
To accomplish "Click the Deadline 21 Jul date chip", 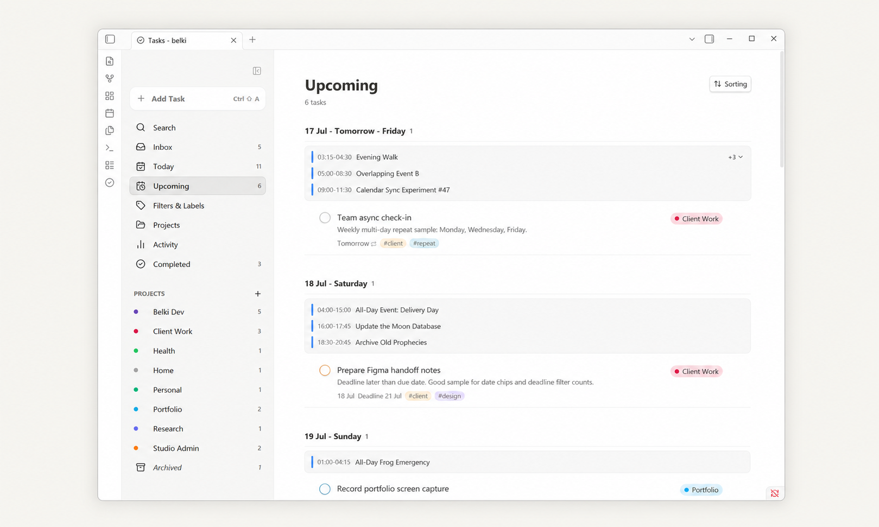I will (x=380, y=396).
